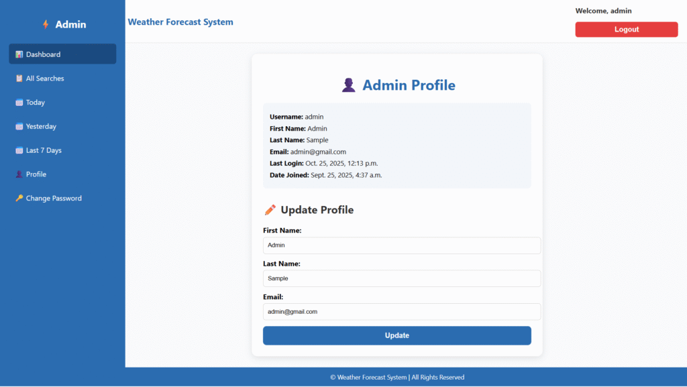
Task: Click the Weather Forecast System header title
Action: point(180,22)
